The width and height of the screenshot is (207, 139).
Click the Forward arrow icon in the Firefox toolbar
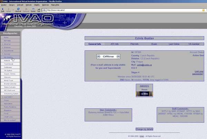pyautogui.click(x=8, y=9)
